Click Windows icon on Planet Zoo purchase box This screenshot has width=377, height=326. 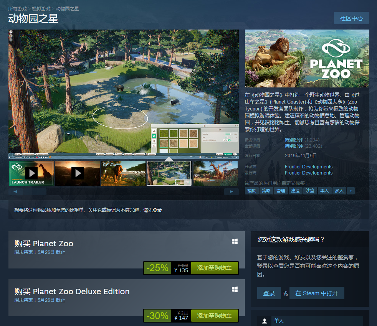click(x=235, y=242)
